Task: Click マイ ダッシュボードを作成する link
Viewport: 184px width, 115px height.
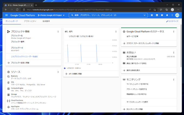Action: (137, 84)
